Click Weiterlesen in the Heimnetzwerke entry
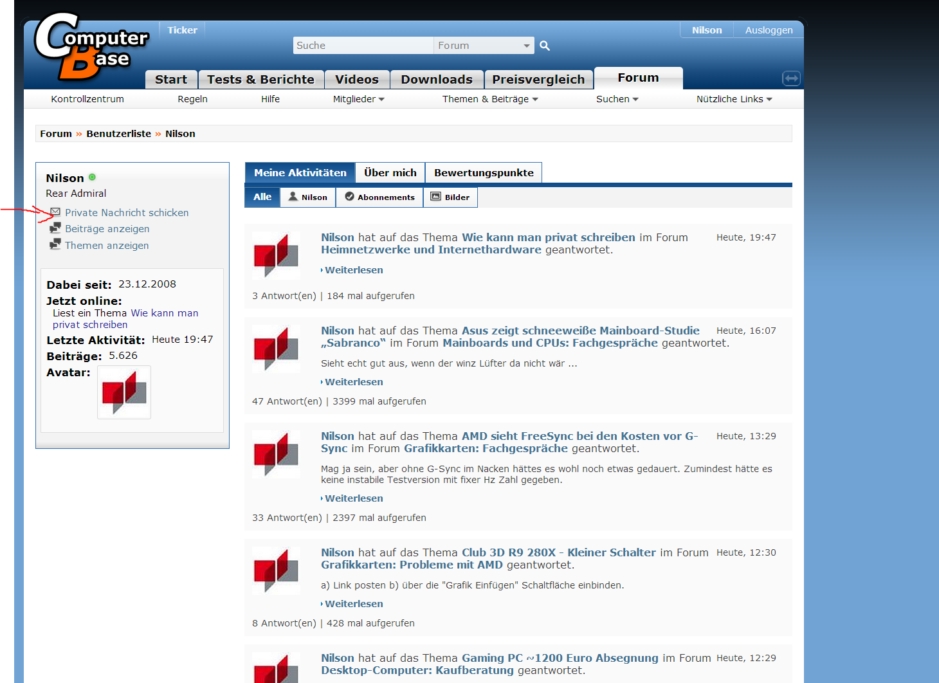 pos(354,270)
